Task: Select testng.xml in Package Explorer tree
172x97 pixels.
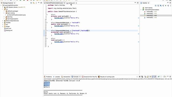Action: 9,30
